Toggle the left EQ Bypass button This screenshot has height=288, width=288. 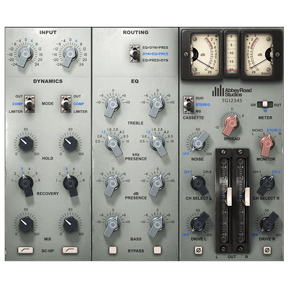[113, 250]
